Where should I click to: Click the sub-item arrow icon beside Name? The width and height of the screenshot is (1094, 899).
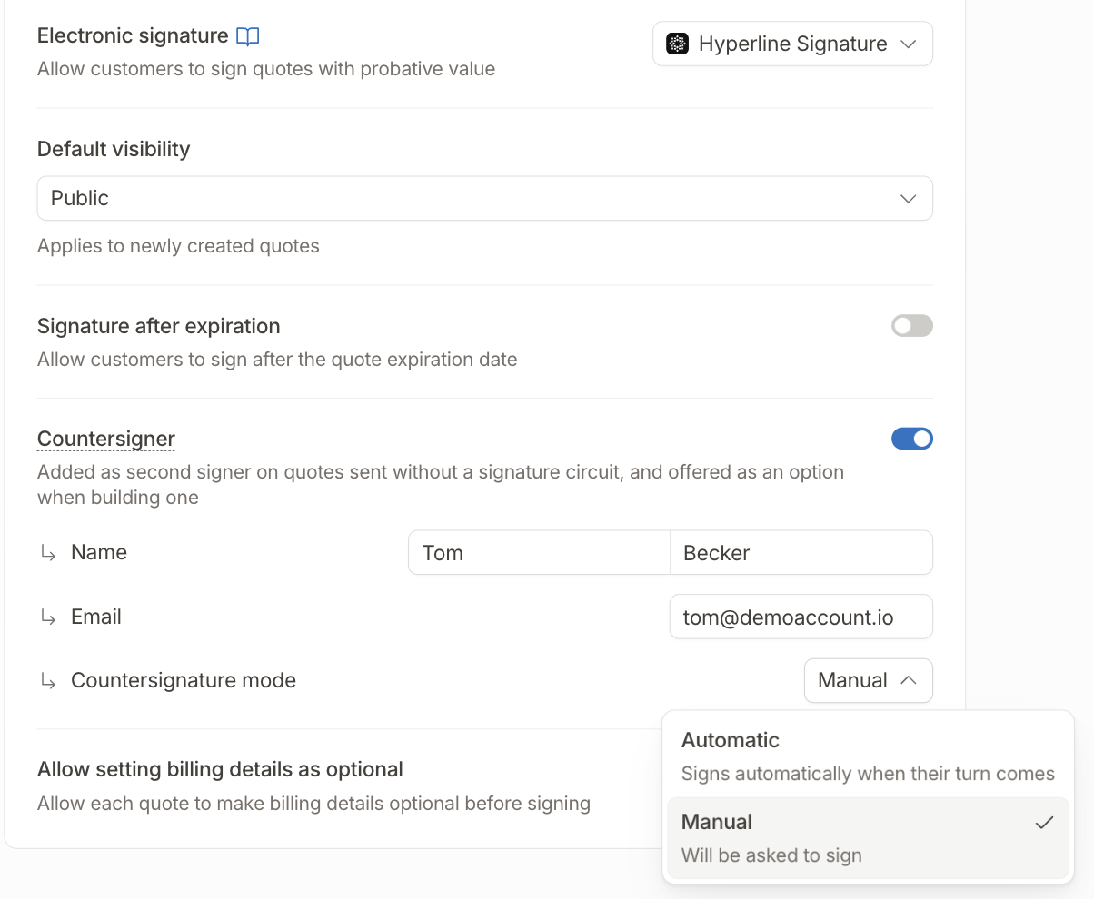(48, 552)
